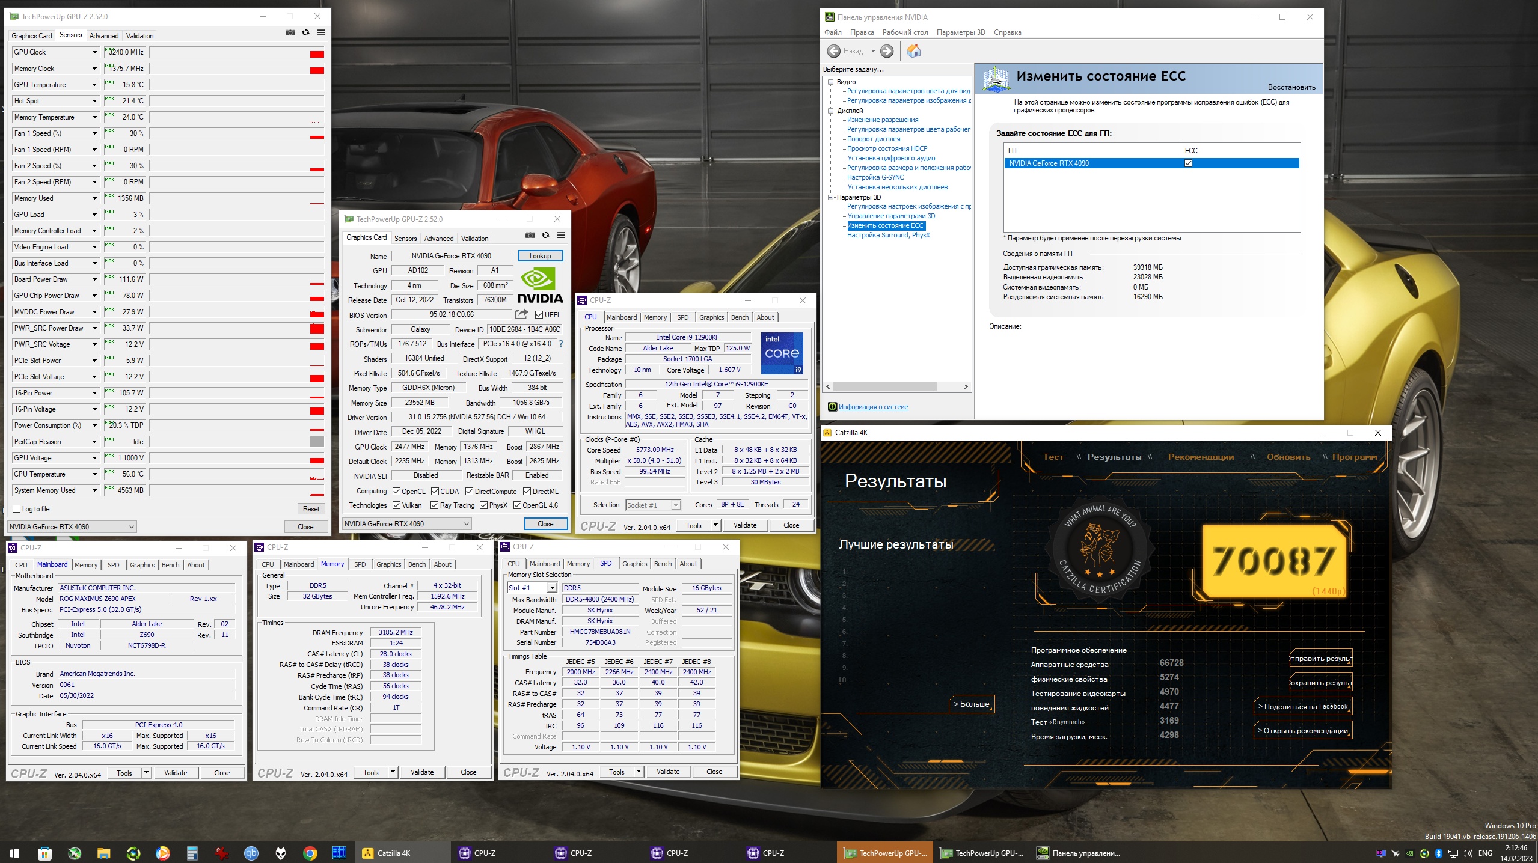Open GPU selector dropdown in GPU-Z Sensors window

point(72,527)
